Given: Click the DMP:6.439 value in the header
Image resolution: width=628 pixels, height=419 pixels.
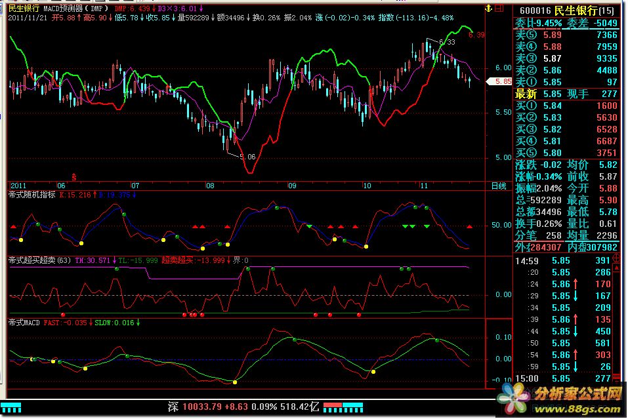Looking at the screenshot, I should click(x=134, y=9).
